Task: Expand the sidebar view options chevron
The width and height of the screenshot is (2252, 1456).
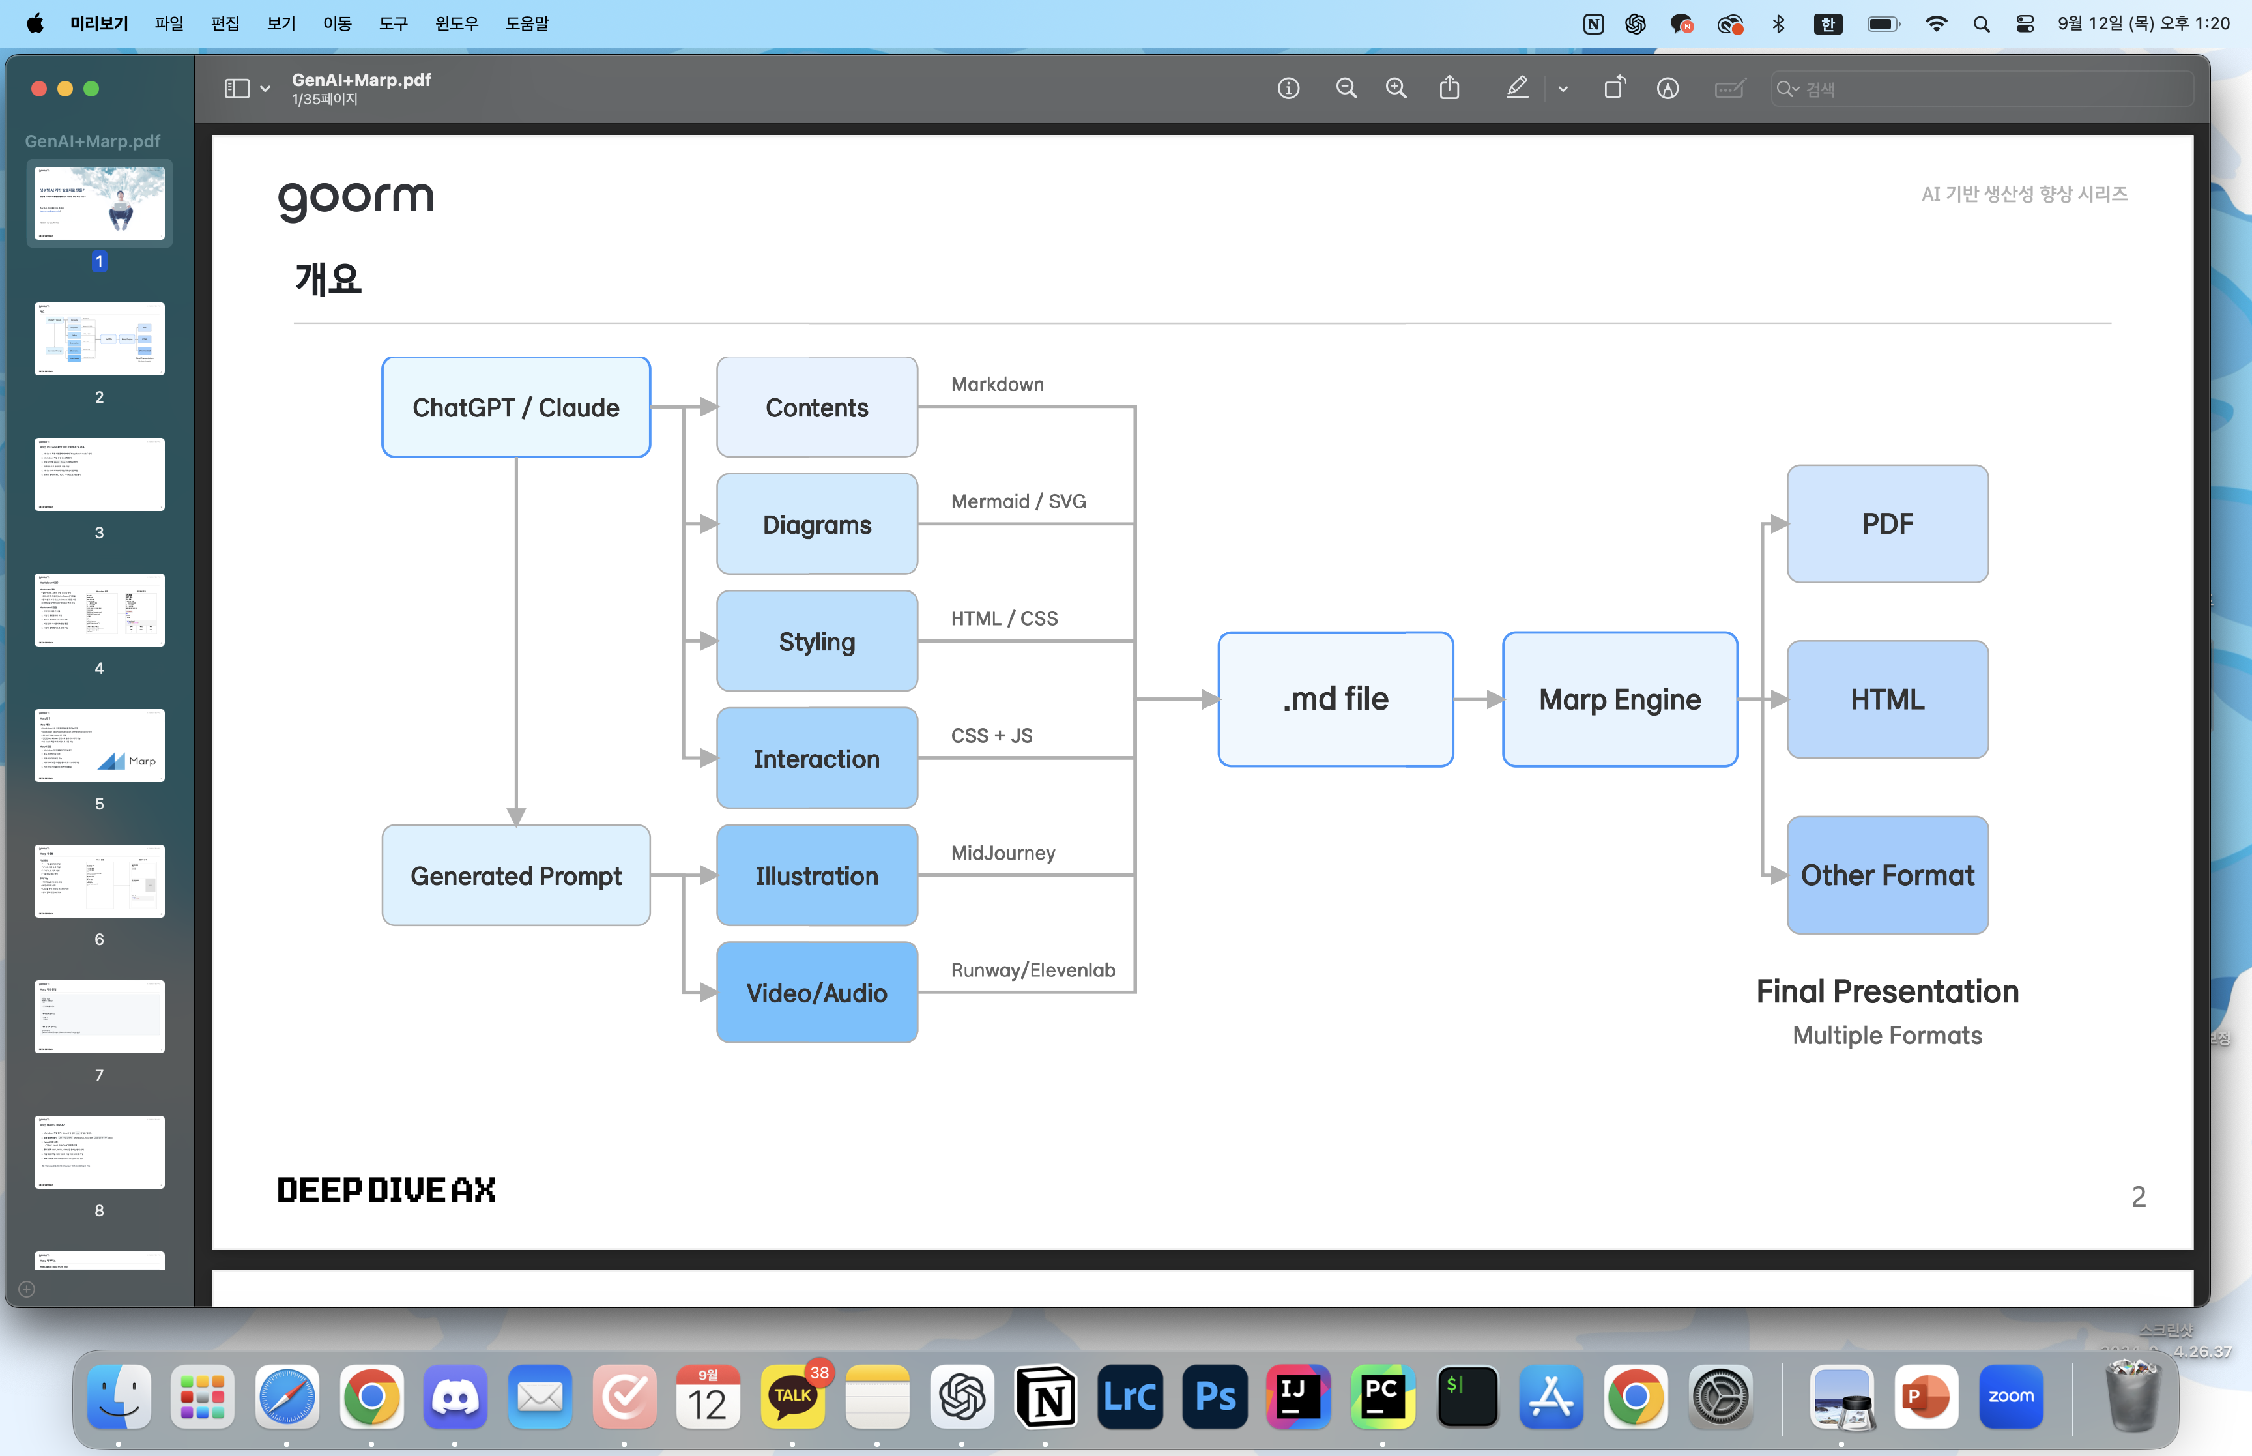Action: click(266, 89)
